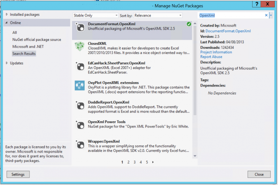Select NuGet official package source
The height and width of the screenshot is (185, 278).
coord(37,39)
